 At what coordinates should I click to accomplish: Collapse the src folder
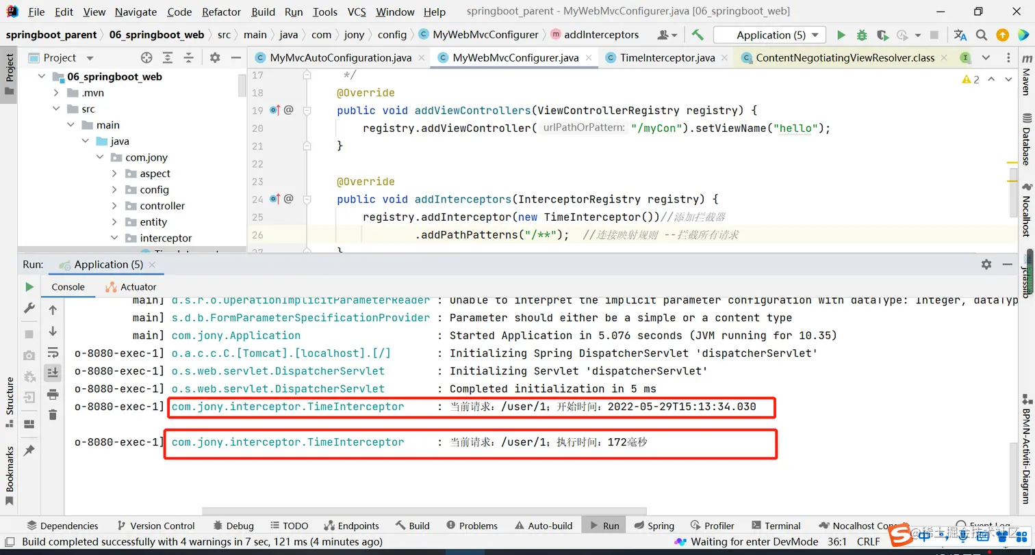57,109
